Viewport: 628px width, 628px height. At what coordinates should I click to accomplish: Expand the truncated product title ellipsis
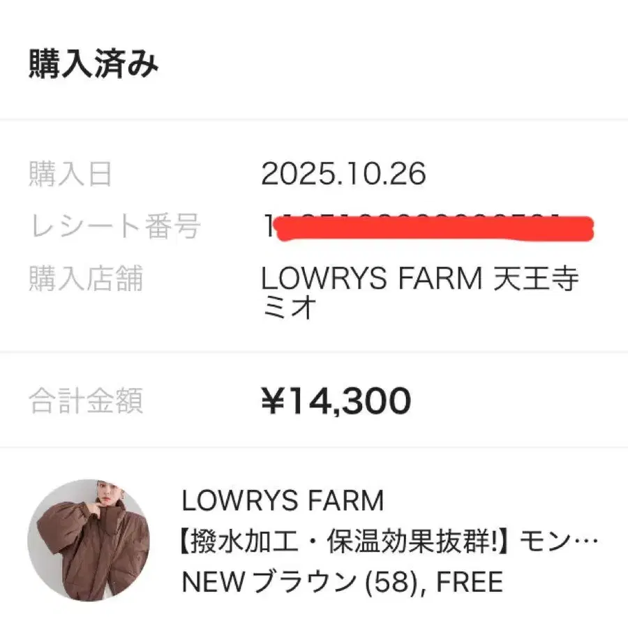[x=590, y=541]
